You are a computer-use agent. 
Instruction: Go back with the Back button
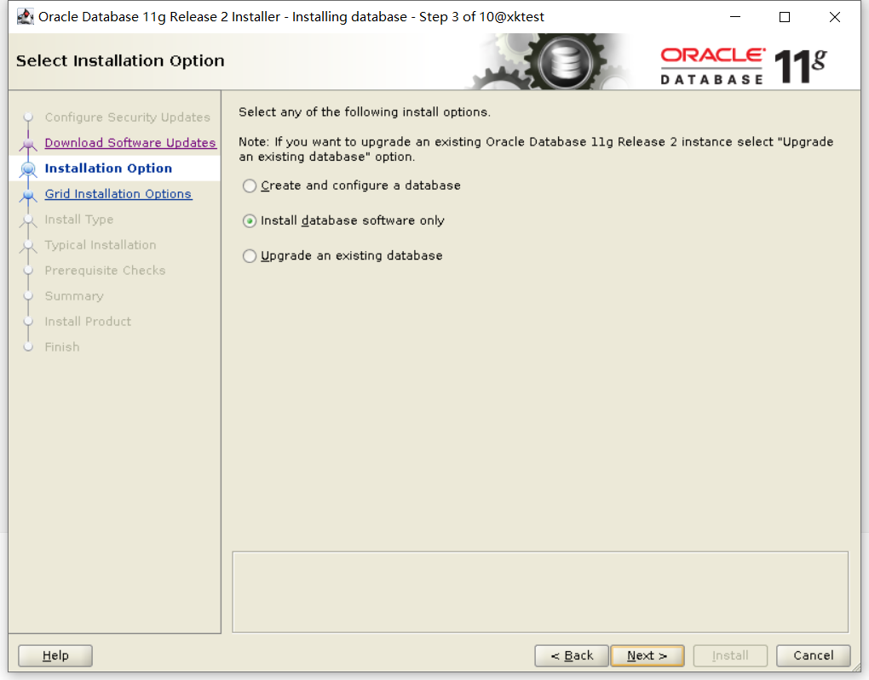(572, 655)
